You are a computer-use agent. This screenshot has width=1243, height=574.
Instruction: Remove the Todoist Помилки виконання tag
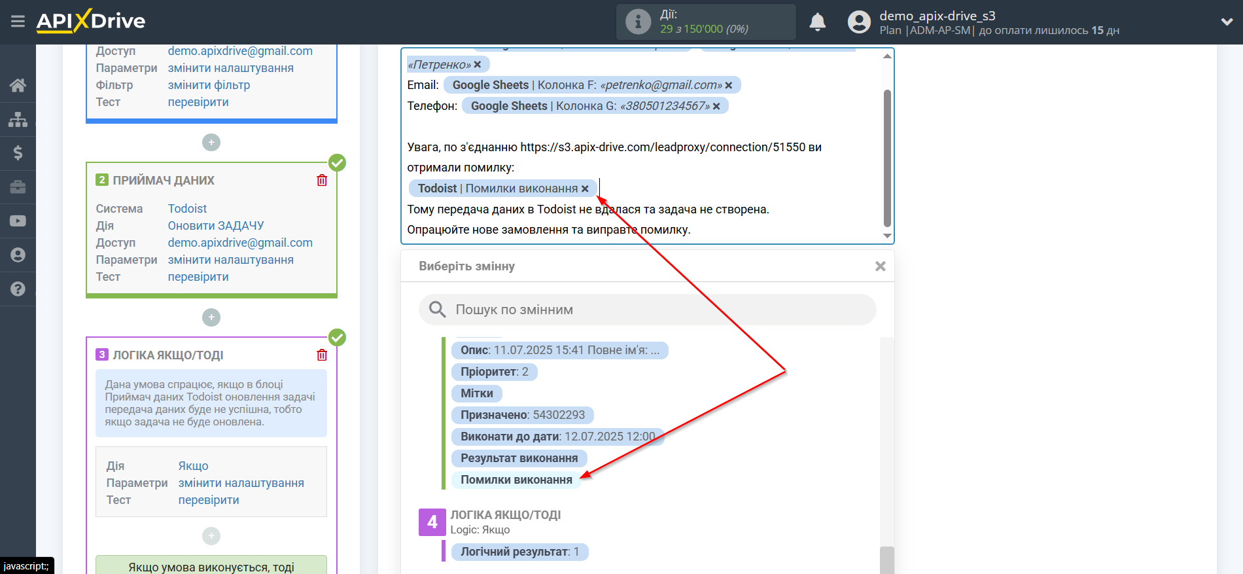585,188
